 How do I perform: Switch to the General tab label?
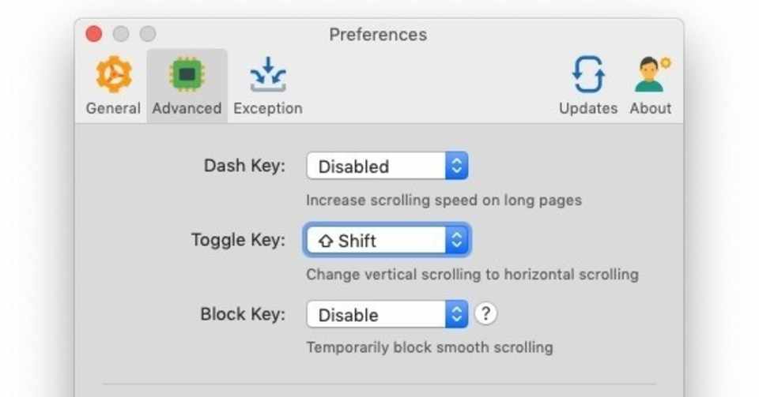tap(113, 108)
